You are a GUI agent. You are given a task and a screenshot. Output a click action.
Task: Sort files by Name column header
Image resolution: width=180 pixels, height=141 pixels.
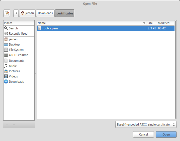click(x=92, y=23)
